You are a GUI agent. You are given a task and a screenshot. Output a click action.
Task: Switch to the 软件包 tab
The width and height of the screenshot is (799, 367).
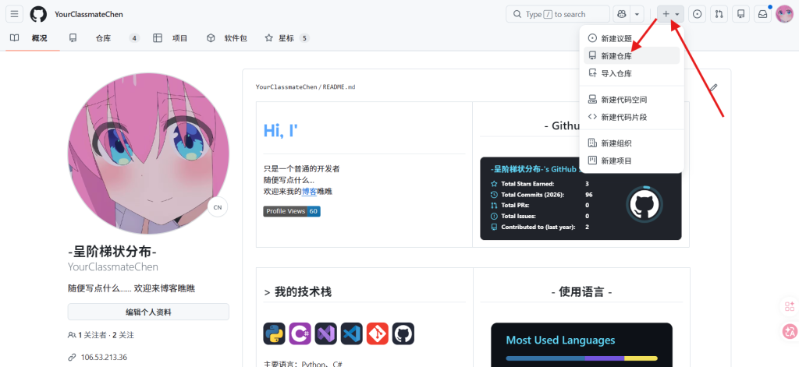[227, 38]
